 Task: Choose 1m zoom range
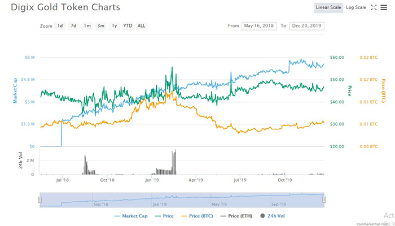pos(87,26)
